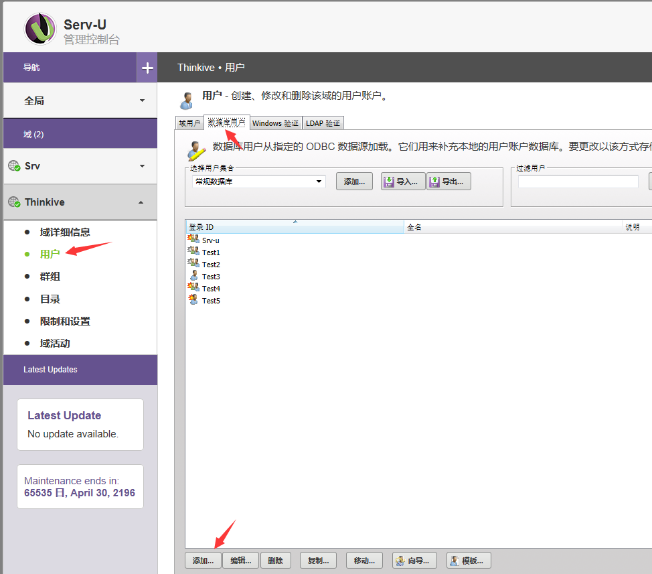This screenshot has width=652, height=574.
Task: Open 域详细信息 in the sidebar
Action: [65, 232]
